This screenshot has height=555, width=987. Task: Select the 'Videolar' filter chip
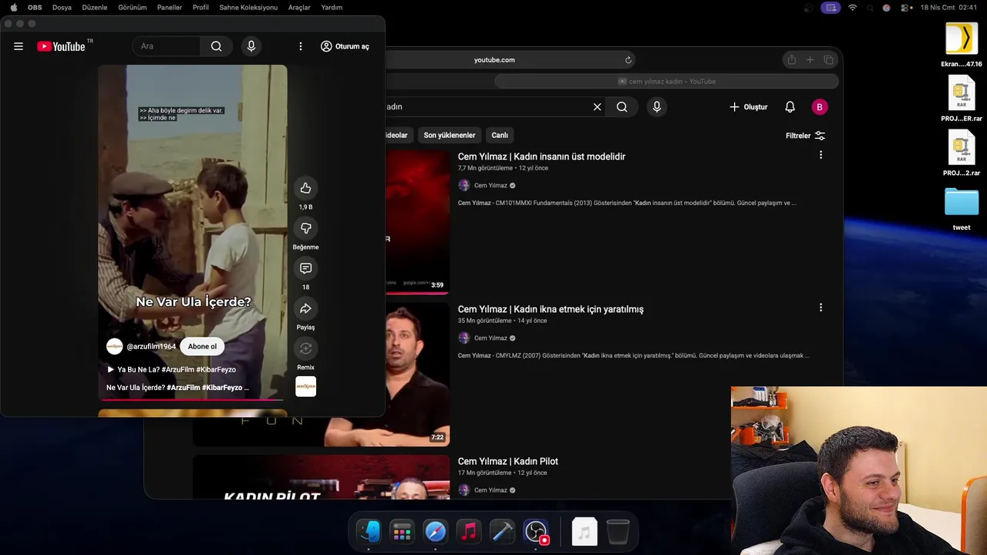(398, 135)
